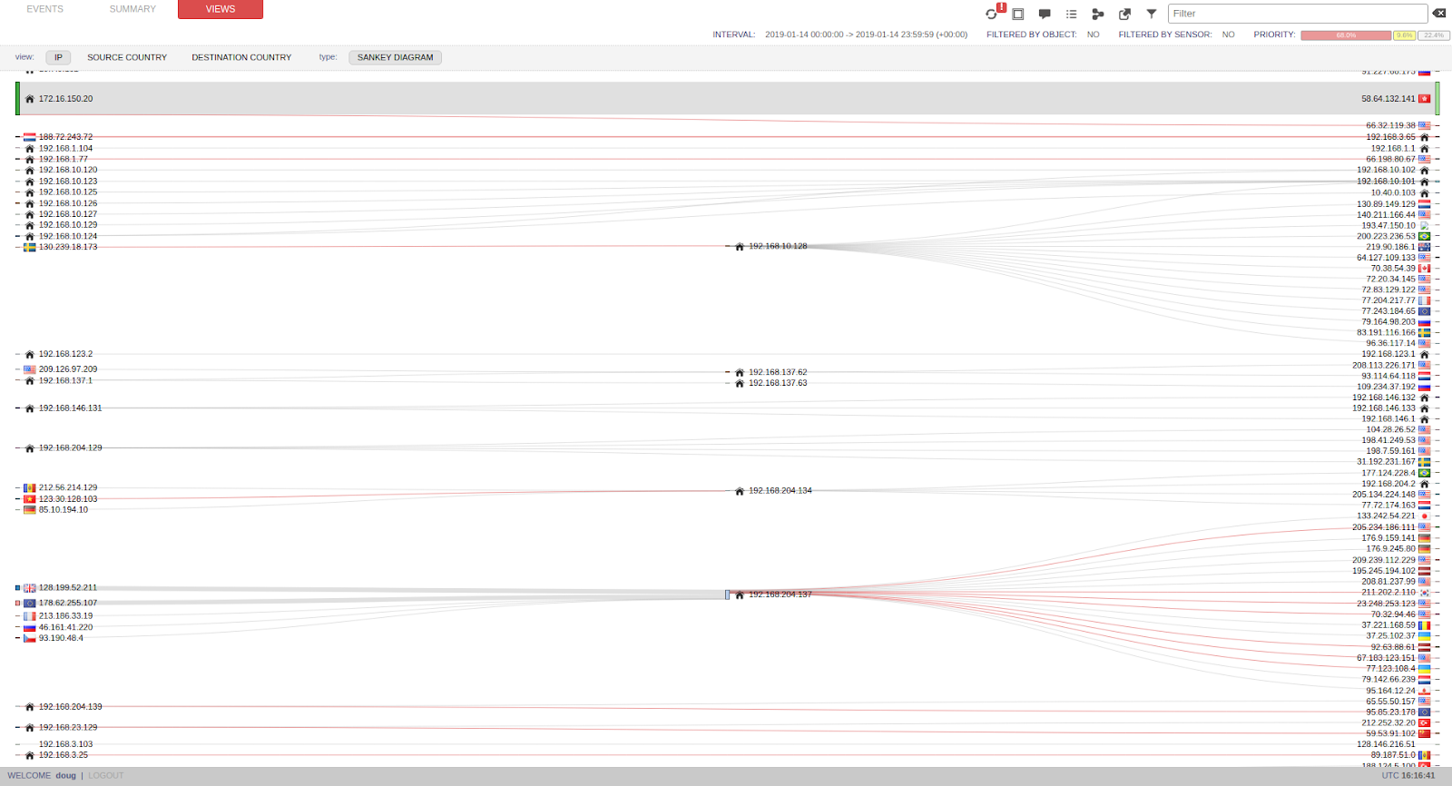Focus the Filter input field
Image resolution: width=1452 pixels, height=786 pixels.
click(x=1298, y=14)
